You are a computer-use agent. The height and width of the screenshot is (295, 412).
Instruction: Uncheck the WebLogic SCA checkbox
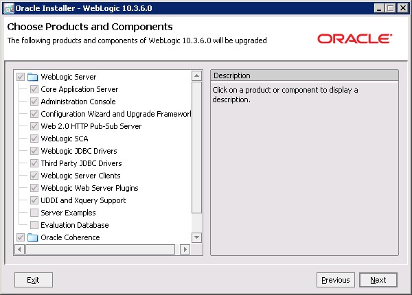[x=34, y=139]
